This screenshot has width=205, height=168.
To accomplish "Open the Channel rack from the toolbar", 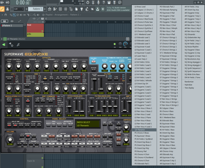I will tap(60, 9).
